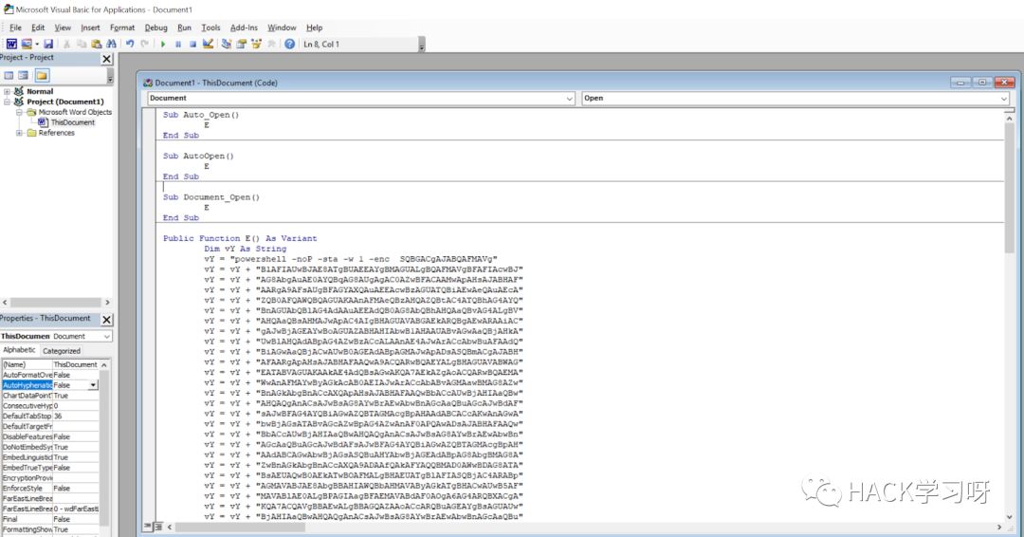1024x537 pixels.
Task: Open Project Explorer toolbar icon
Action: (x=226, y=44)
